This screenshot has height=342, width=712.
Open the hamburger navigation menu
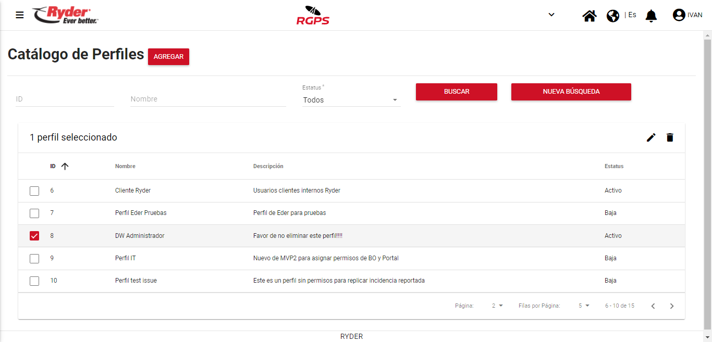click(x=20, y=15)
